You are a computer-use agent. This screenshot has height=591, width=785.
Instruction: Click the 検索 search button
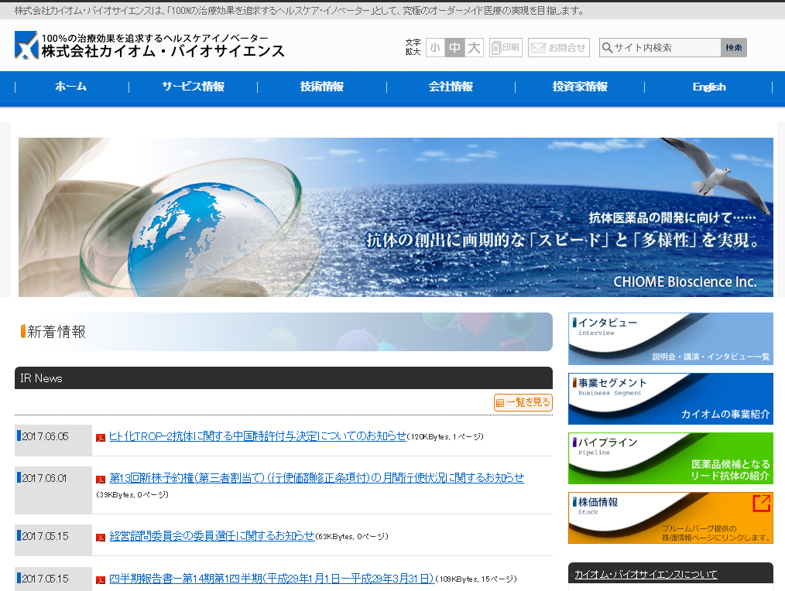pyautogui.click(x=734, y=47)
